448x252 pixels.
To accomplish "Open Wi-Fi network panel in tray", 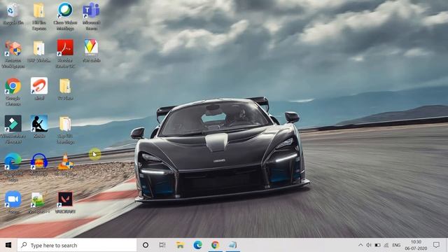I will click(x=386, y=245).
